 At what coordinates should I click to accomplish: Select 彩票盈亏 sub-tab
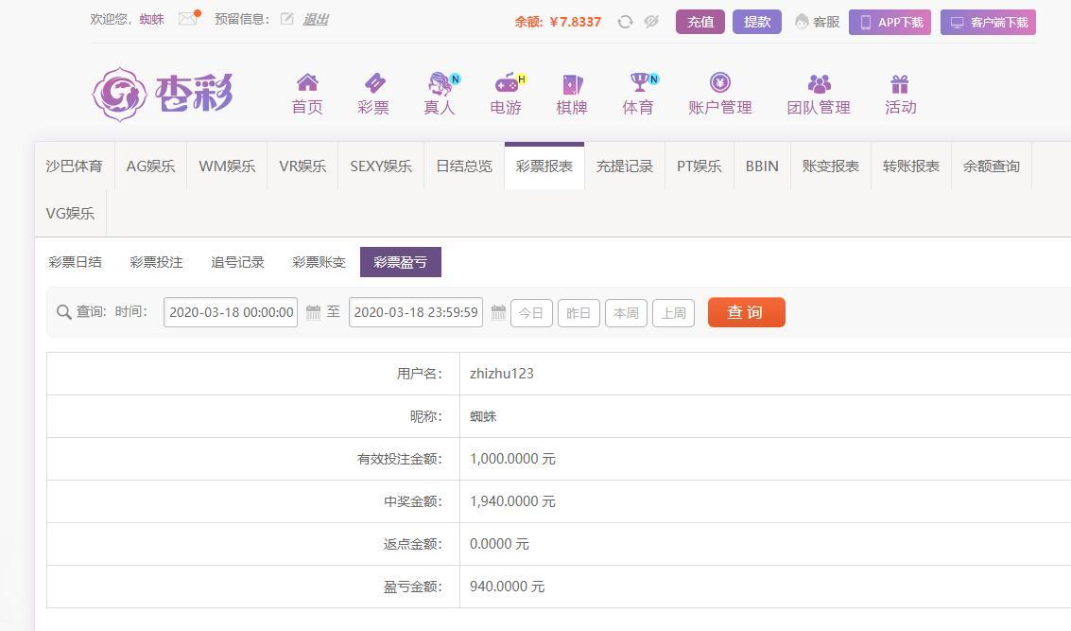point(400,262)
